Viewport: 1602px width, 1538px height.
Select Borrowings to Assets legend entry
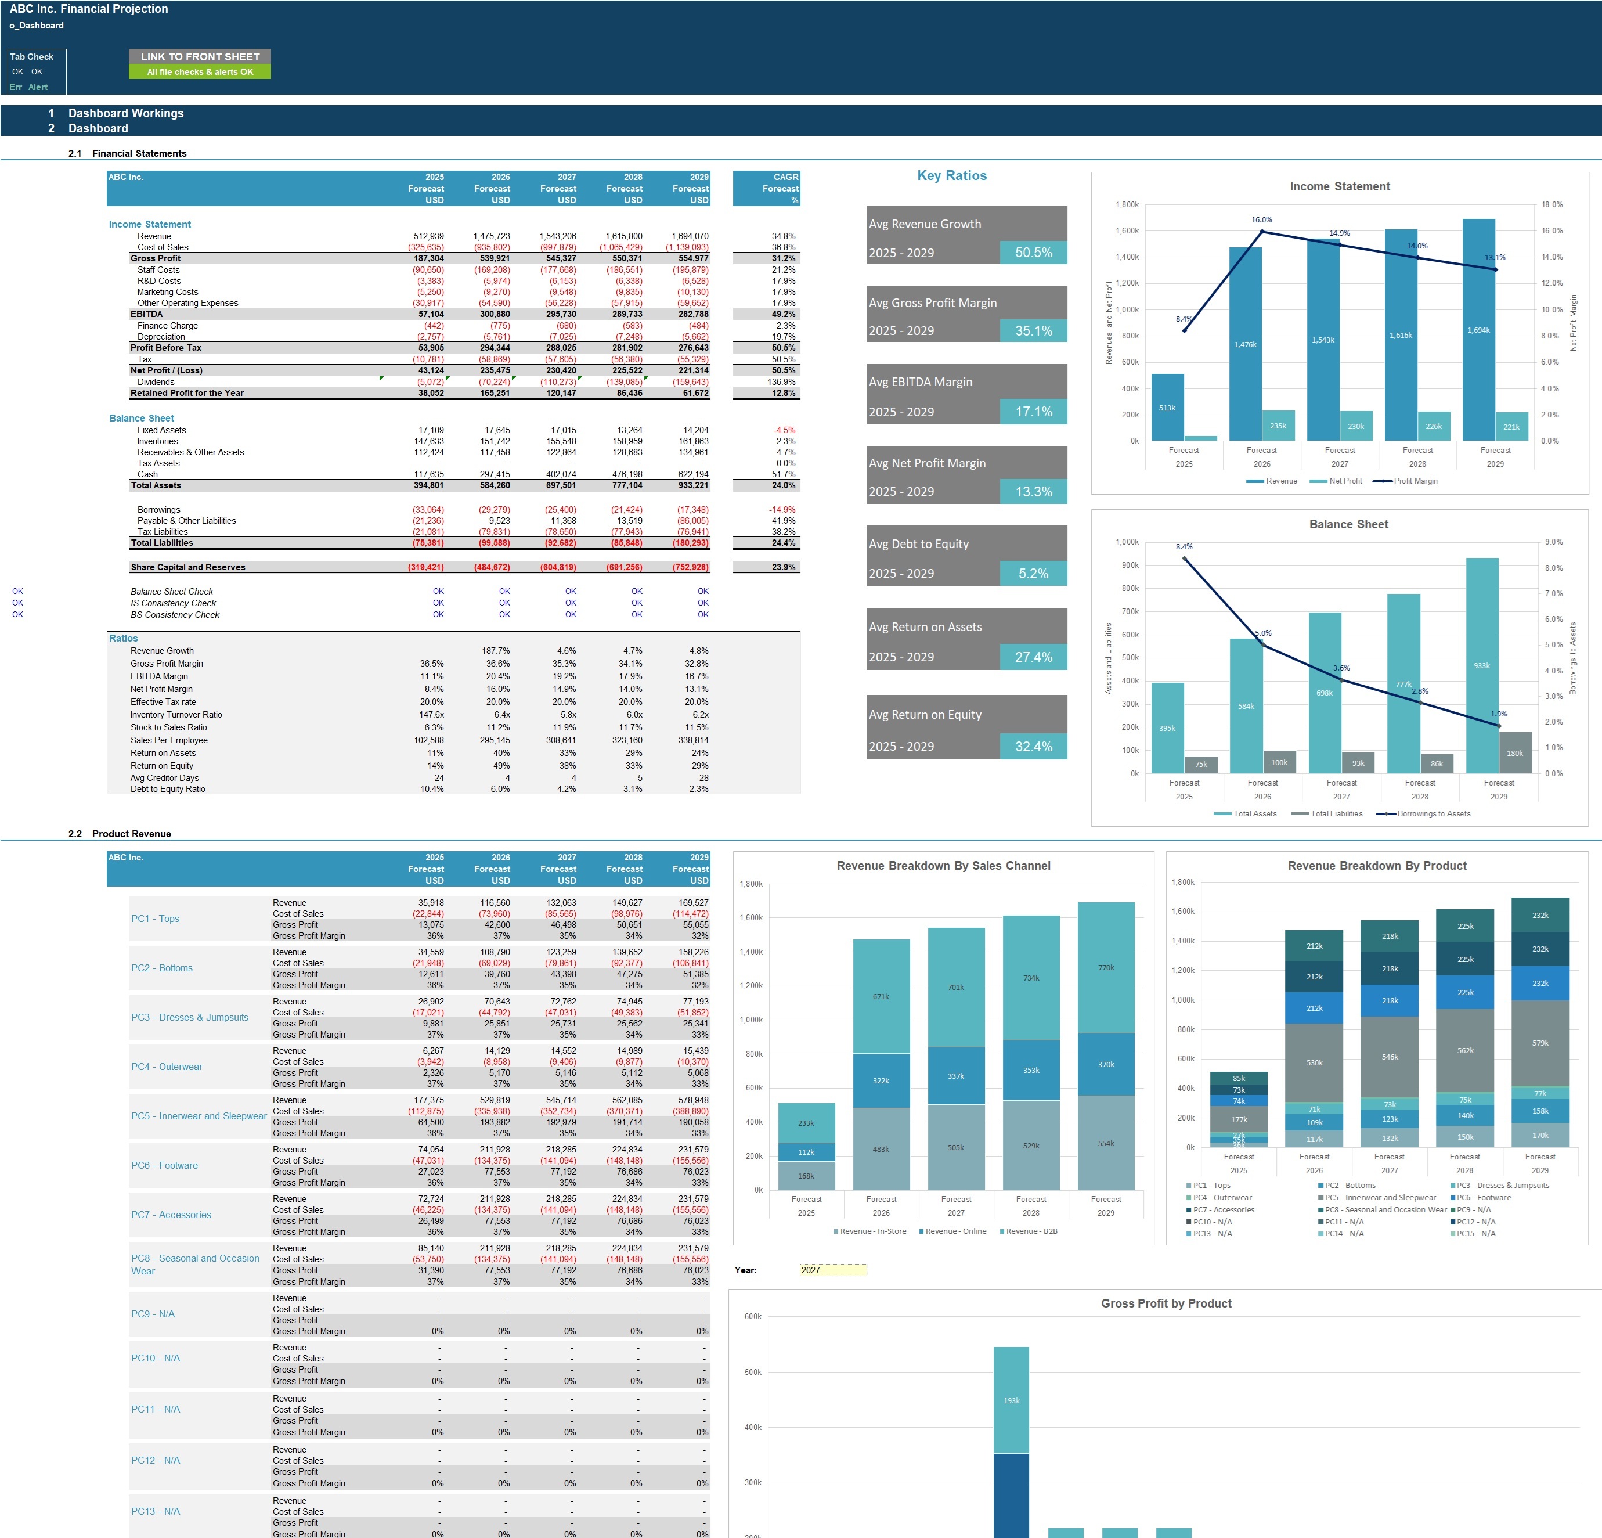(1424, 813)
